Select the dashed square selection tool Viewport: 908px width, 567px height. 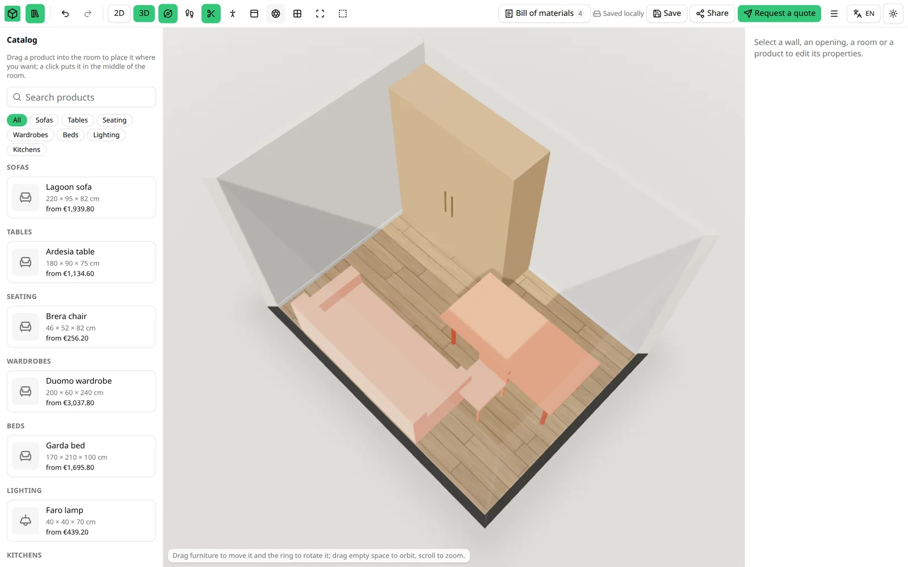tap(343, 14)
